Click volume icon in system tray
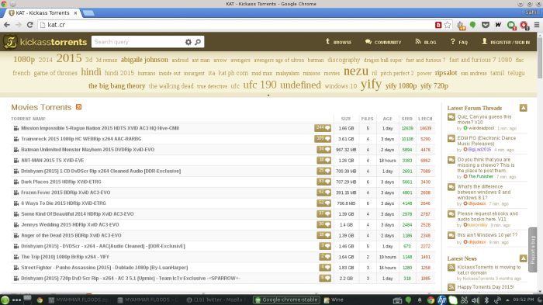The height and width of the screenshot is (305, 543). pos(475,300)
